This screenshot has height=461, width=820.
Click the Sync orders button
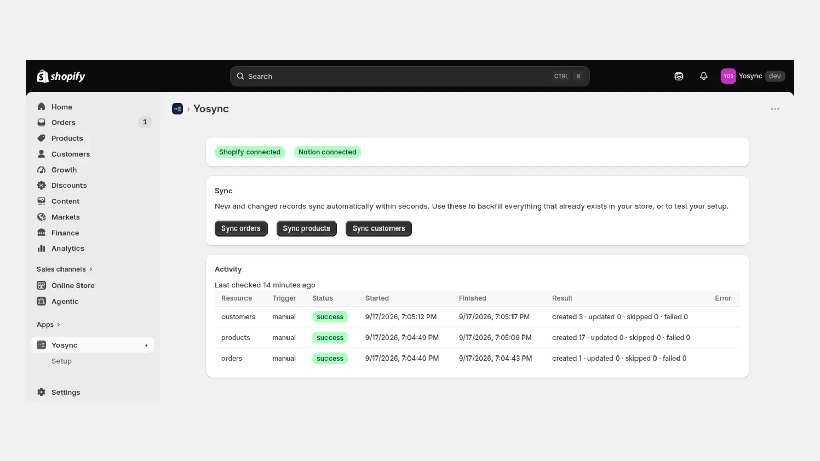(241, 228)
